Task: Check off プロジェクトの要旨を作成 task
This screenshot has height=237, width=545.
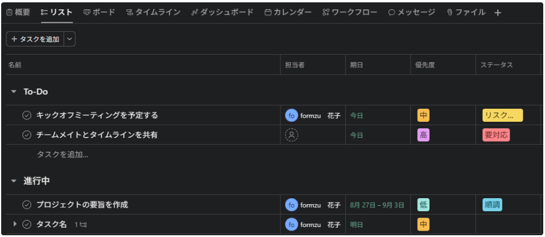Action: tap(27, 205)
